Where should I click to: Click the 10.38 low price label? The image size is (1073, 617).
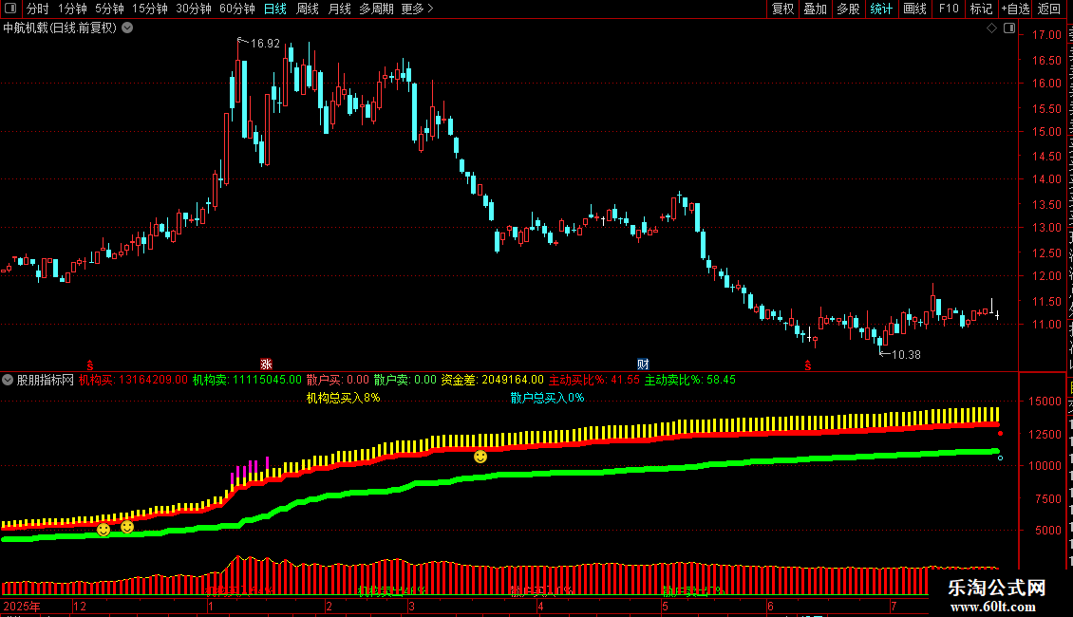tap(906, 354)
